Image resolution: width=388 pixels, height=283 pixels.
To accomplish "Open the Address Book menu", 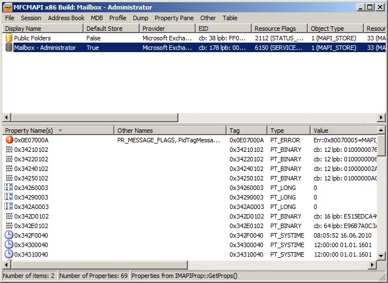I will tap(66, 18).
